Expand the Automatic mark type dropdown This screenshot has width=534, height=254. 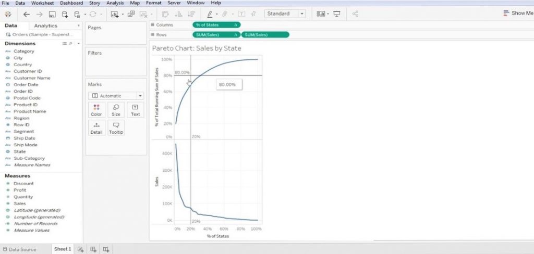pyautogui.click(x=116, y=96)
